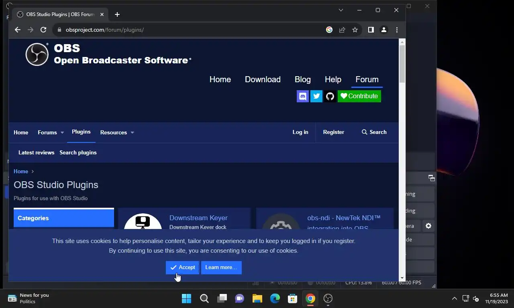
Task: Click the page scrollbar thumb
Action: (x=402, y=64)
